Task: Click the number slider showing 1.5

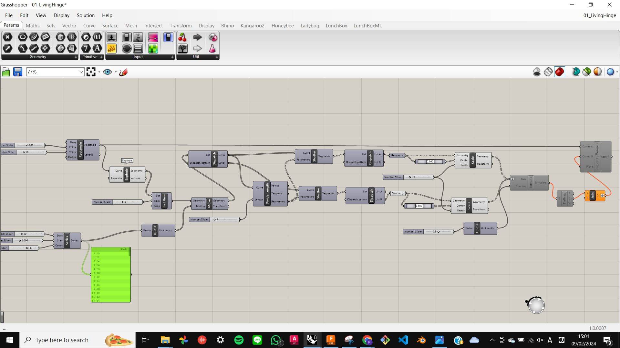Action: [408, 177]
